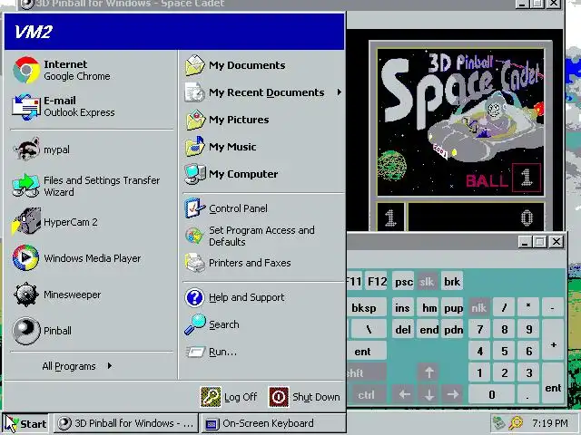Click the VM2 user name header

[34, 32]
